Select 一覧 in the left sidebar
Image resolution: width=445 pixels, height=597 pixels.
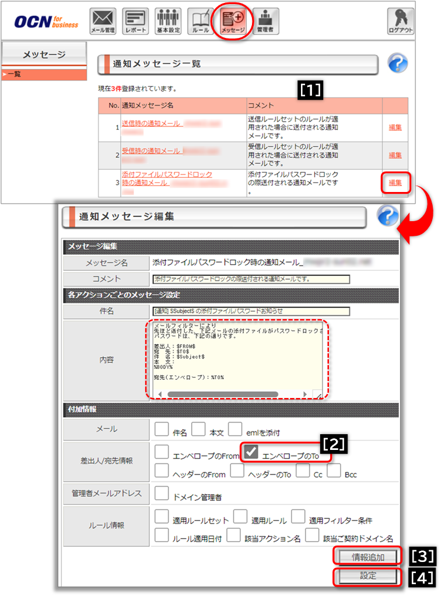click(44, 75)
